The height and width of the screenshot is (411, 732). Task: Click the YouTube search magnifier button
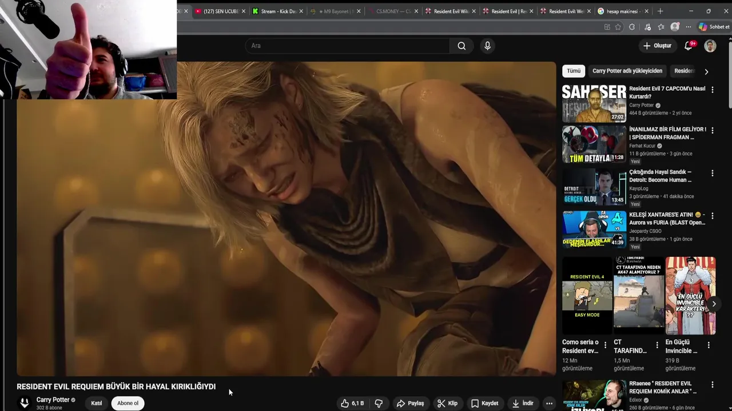tap(462, 46)
